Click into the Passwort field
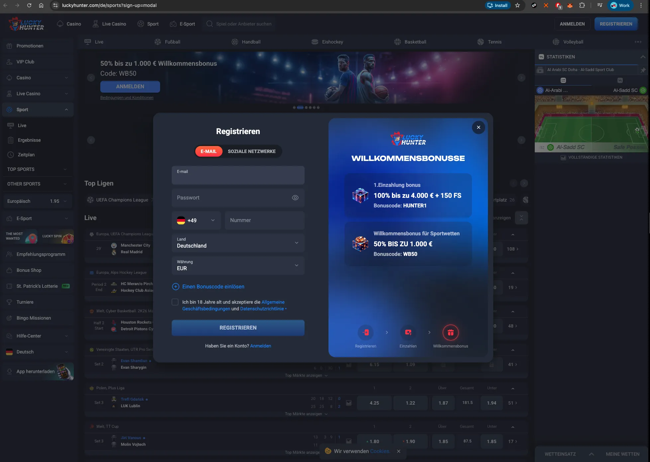Viewport: 650px width, 462px height. (238, 198)
